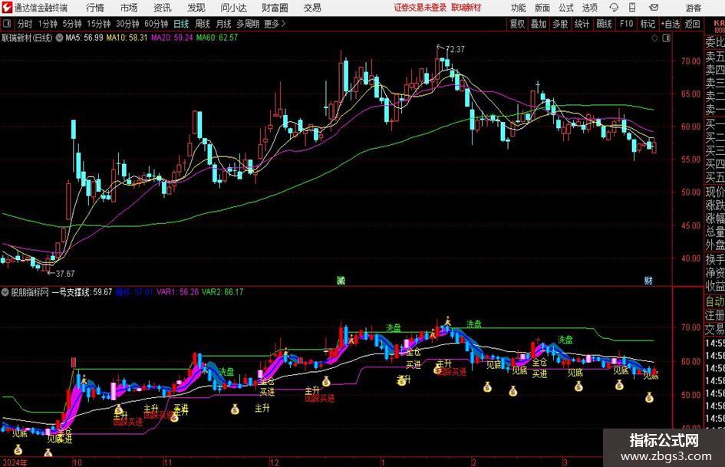Select the 月线 monthly tab
This screenshot has width=725, height=467.
click(x=223, y=24)
